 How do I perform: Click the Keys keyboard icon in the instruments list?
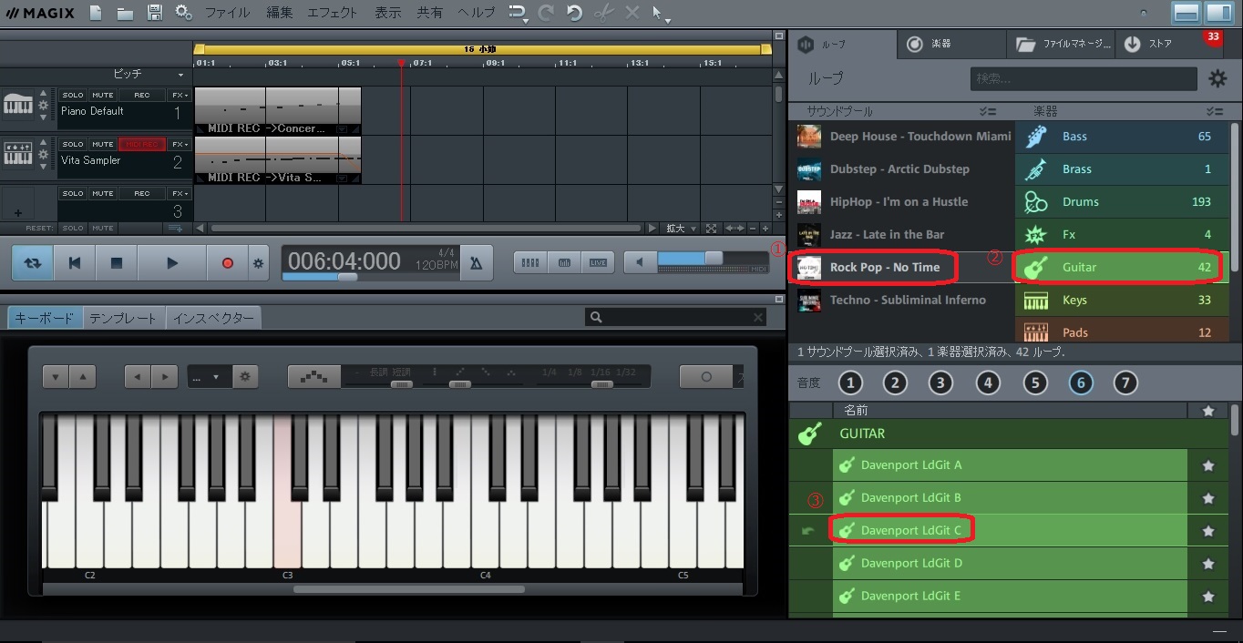pyautogui.click(x=1036, y=301)
